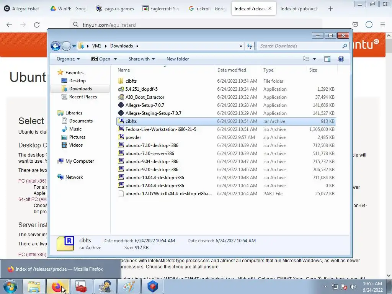392x294 pixels.
Task: Switch to the rickroll Google tab
Action: (208, 9)
